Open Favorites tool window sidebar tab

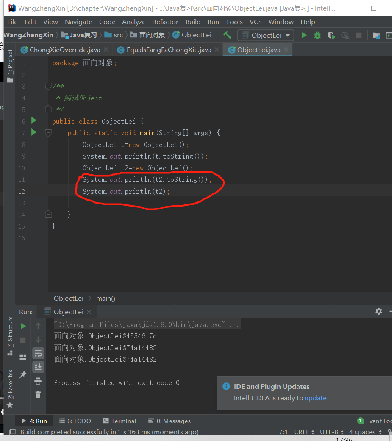[x=10, y=389]
